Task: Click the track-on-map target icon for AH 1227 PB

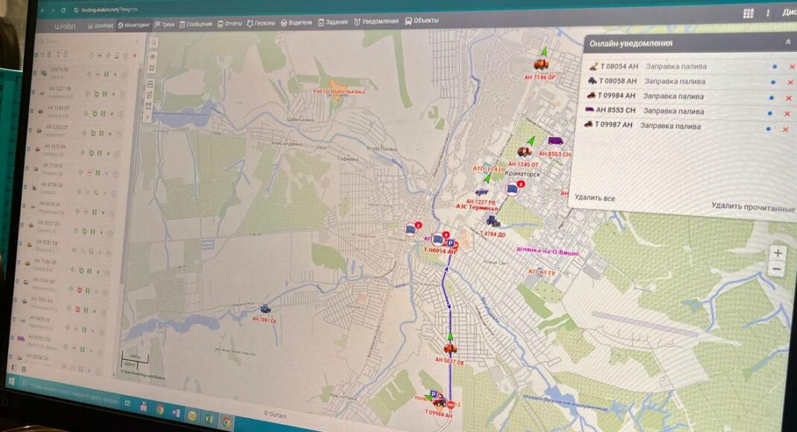Action: 87,94
